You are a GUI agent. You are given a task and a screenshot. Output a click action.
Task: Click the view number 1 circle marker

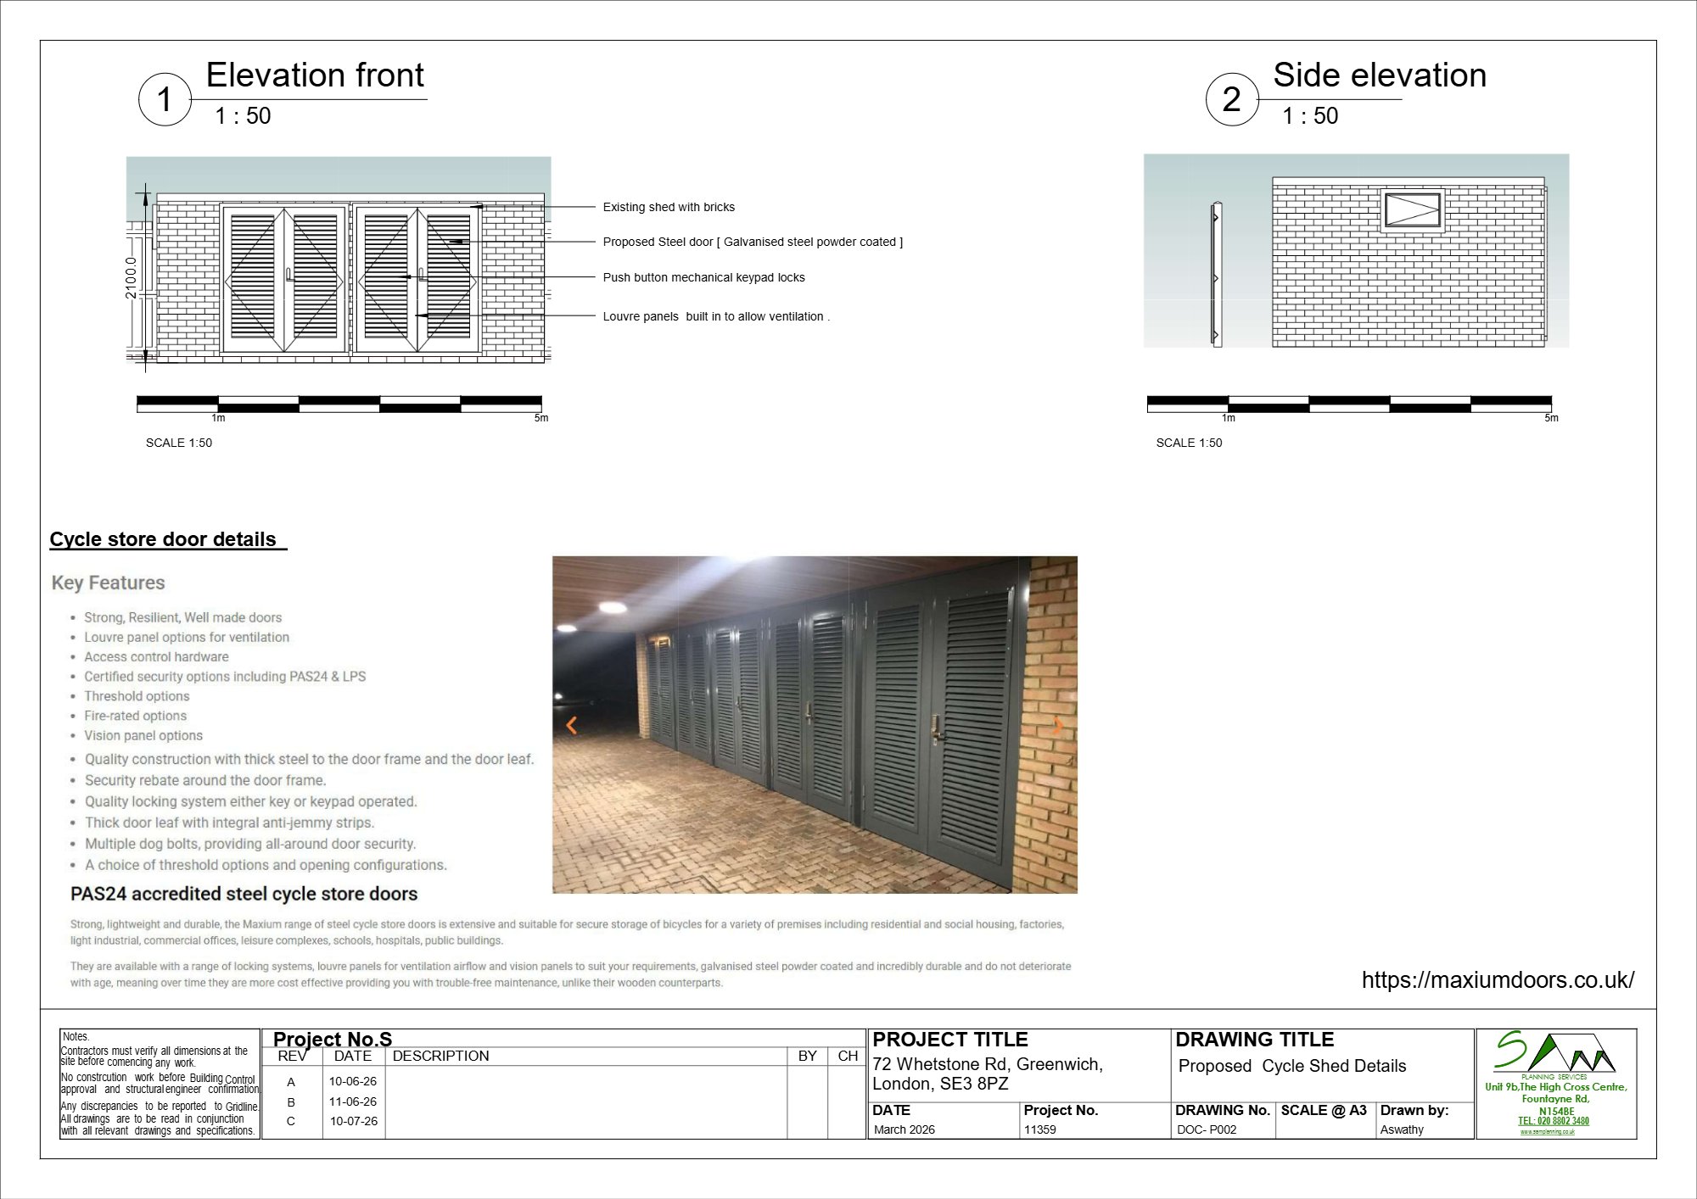click(165, 100)
